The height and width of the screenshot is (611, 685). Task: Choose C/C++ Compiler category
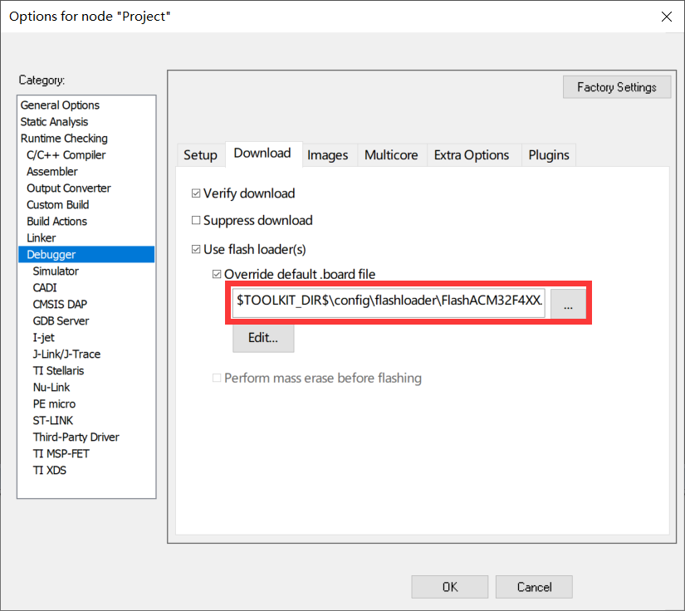[66, 155]
